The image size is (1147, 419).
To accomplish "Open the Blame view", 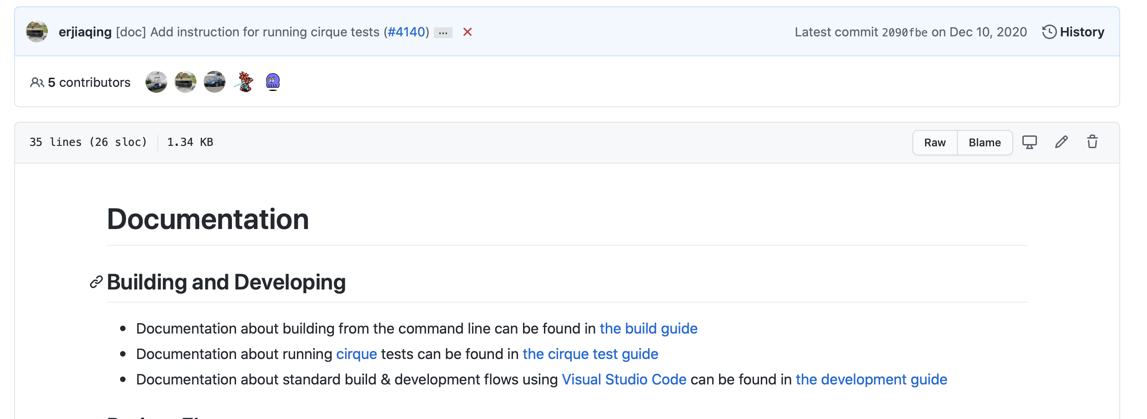I will (x=985, y=143).
